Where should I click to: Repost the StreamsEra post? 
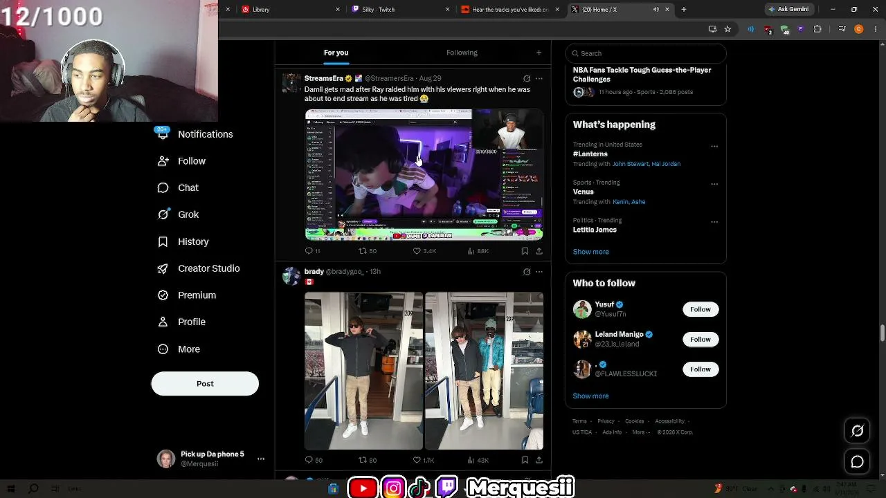363,251
